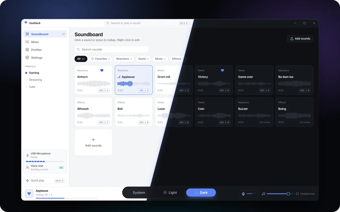Click the Profiles layers icon
The height and width of the screenshot is (212, 340).
pos(27,50)
